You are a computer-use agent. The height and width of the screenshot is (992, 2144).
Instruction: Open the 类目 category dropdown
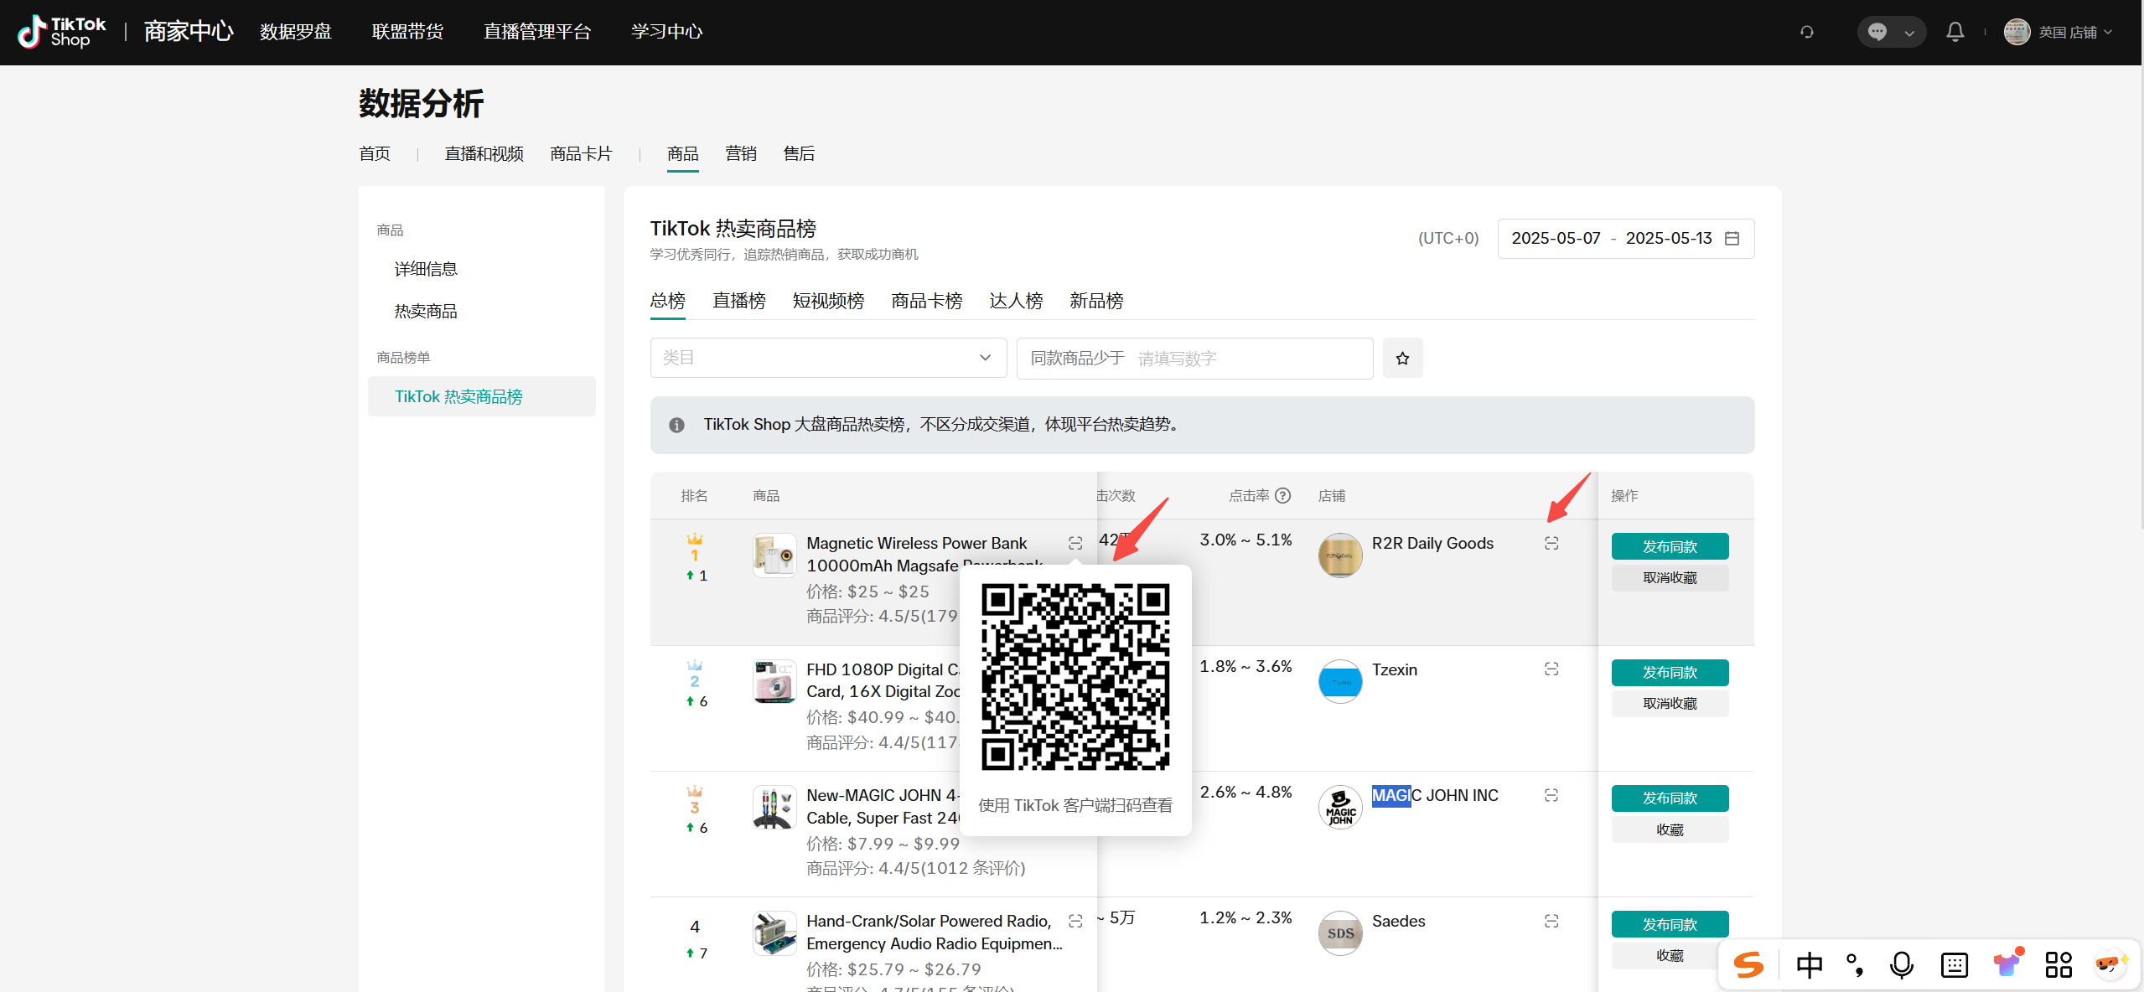pyautogui.click(x=827, y=359)
